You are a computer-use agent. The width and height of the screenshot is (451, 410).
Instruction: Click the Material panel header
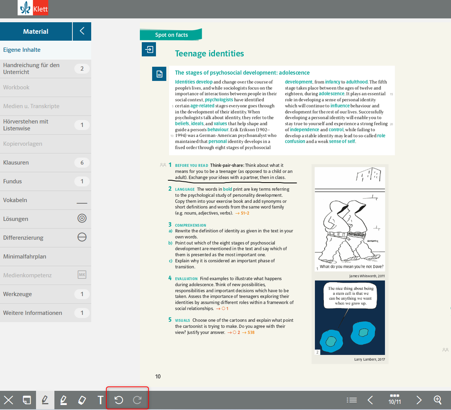point(36,31)
